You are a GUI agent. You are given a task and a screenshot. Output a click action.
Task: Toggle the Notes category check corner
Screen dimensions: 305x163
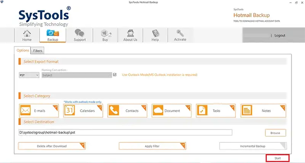pos(283,107)
